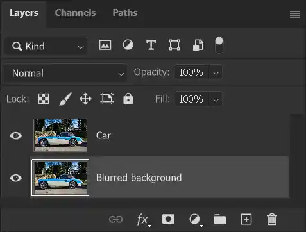The image size is (306, 232).
Task: Delete layer with trash icon
Action: [x=272, y=219]
